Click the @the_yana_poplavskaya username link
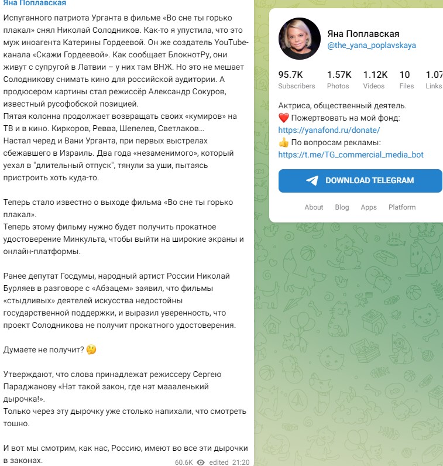The image size is (443, 466). point(372,46)
